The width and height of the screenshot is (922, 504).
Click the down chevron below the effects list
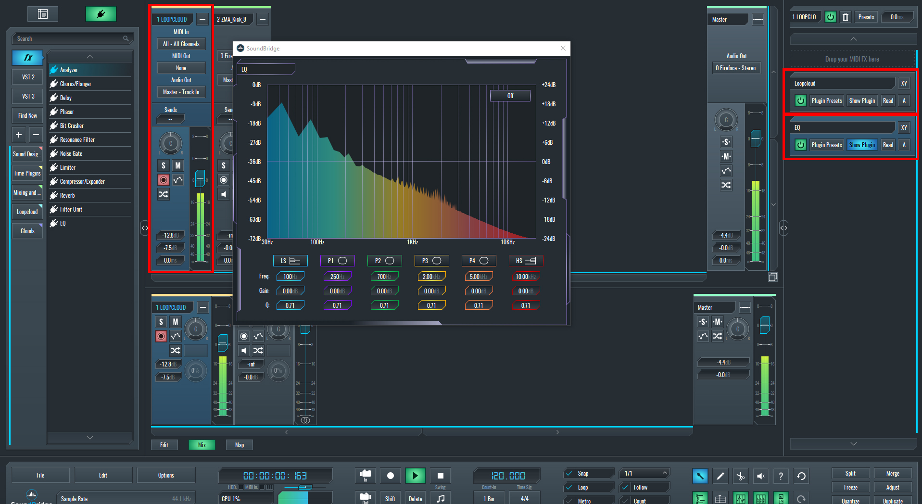coord(90,437)
